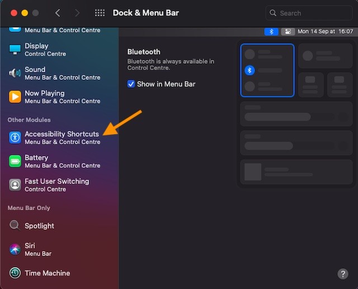This screenshot has width=358, height=289.
Task: Show all preferences grid button
Action: click(x=100, y=13)
